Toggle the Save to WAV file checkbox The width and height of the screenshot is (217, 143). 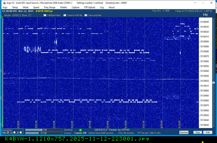click(65, 16)
